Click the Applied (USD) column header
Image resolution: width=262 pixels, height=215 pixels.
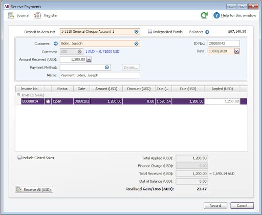coord(222,89)
